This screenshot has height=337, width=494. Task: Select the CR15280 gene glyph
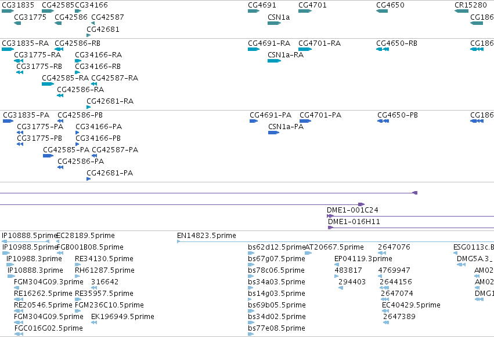(461, 11)
